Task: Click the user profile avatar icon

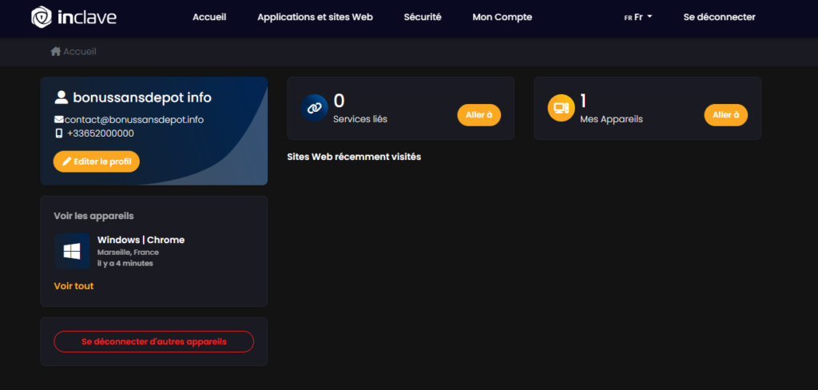Action: 61,97
